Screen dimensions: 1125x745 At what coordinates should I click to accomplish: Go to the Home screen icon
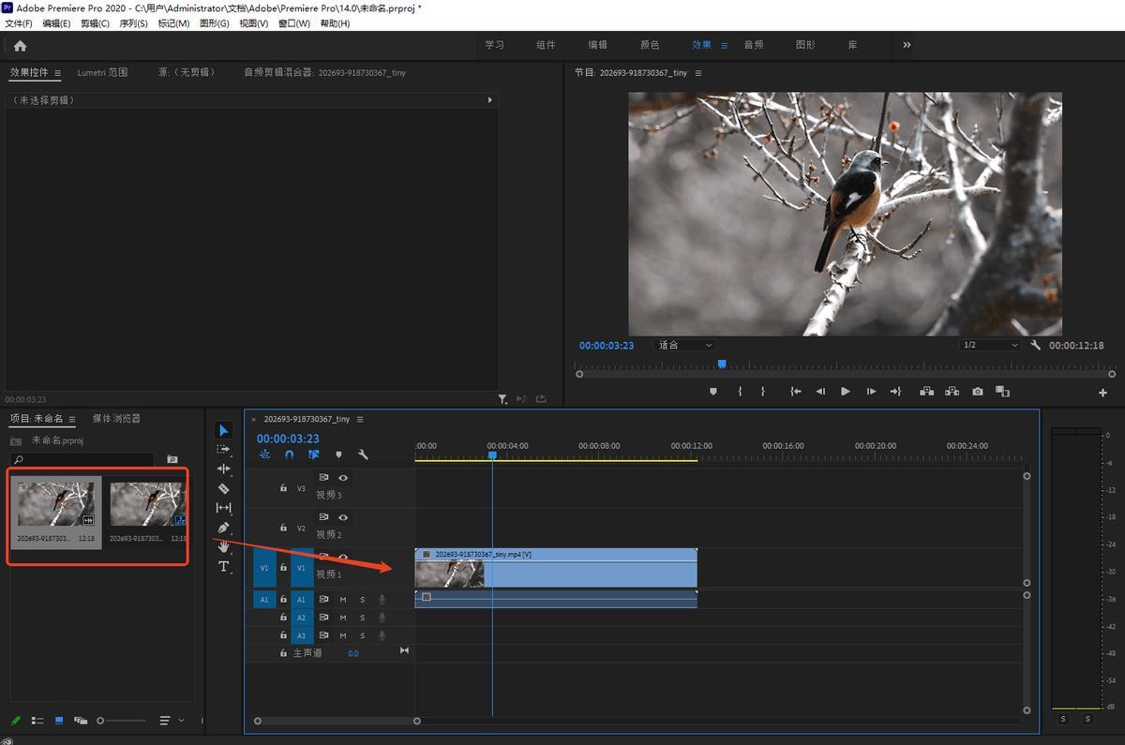[x=20, y=45]
